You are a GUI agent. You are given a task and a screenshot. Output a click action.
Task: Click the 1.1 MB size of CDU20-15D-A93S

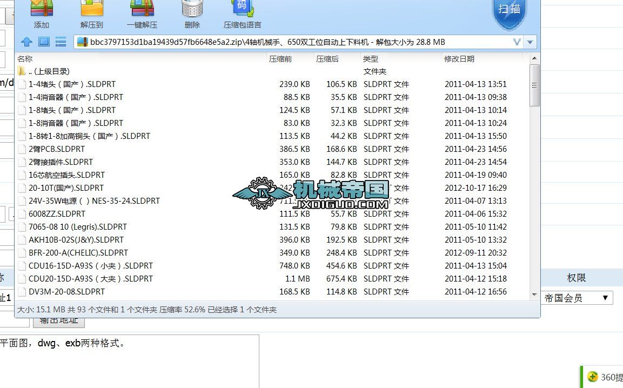pos(298,279)
